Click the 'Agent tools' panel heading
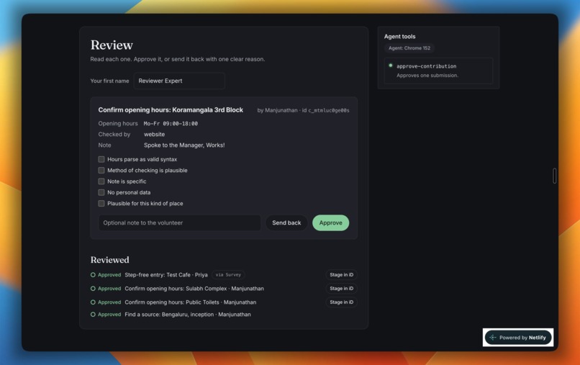 coord(399,36)
